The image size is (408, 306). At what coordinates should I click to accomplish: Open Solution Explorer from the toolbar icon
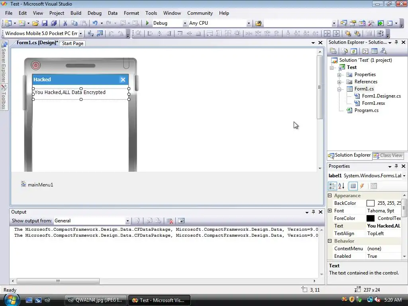click(x=343, y=23)
